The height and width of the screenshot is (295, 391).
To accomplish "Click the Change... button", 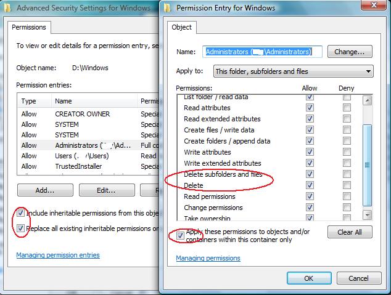I will (350, 52).
